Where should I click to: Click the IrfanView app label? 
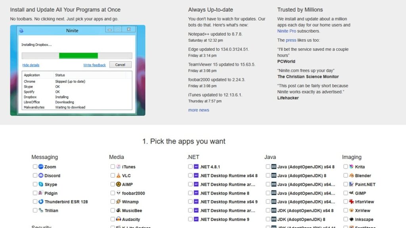click(x=365, y=201)
